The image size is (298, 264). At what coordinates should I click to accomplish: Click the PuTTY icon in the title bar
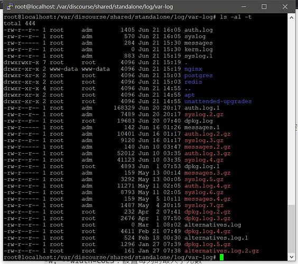pos(10,6)
